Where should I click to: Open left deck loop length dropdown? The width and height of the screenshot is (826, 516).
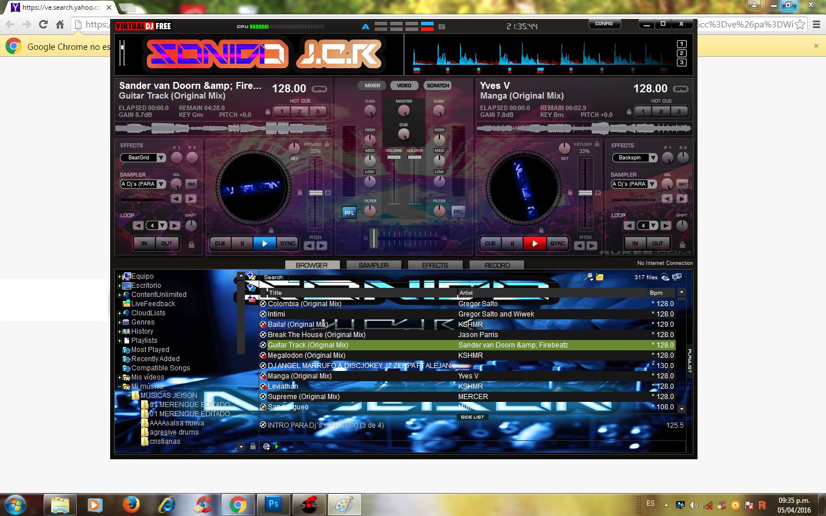(x=163, y=226)
